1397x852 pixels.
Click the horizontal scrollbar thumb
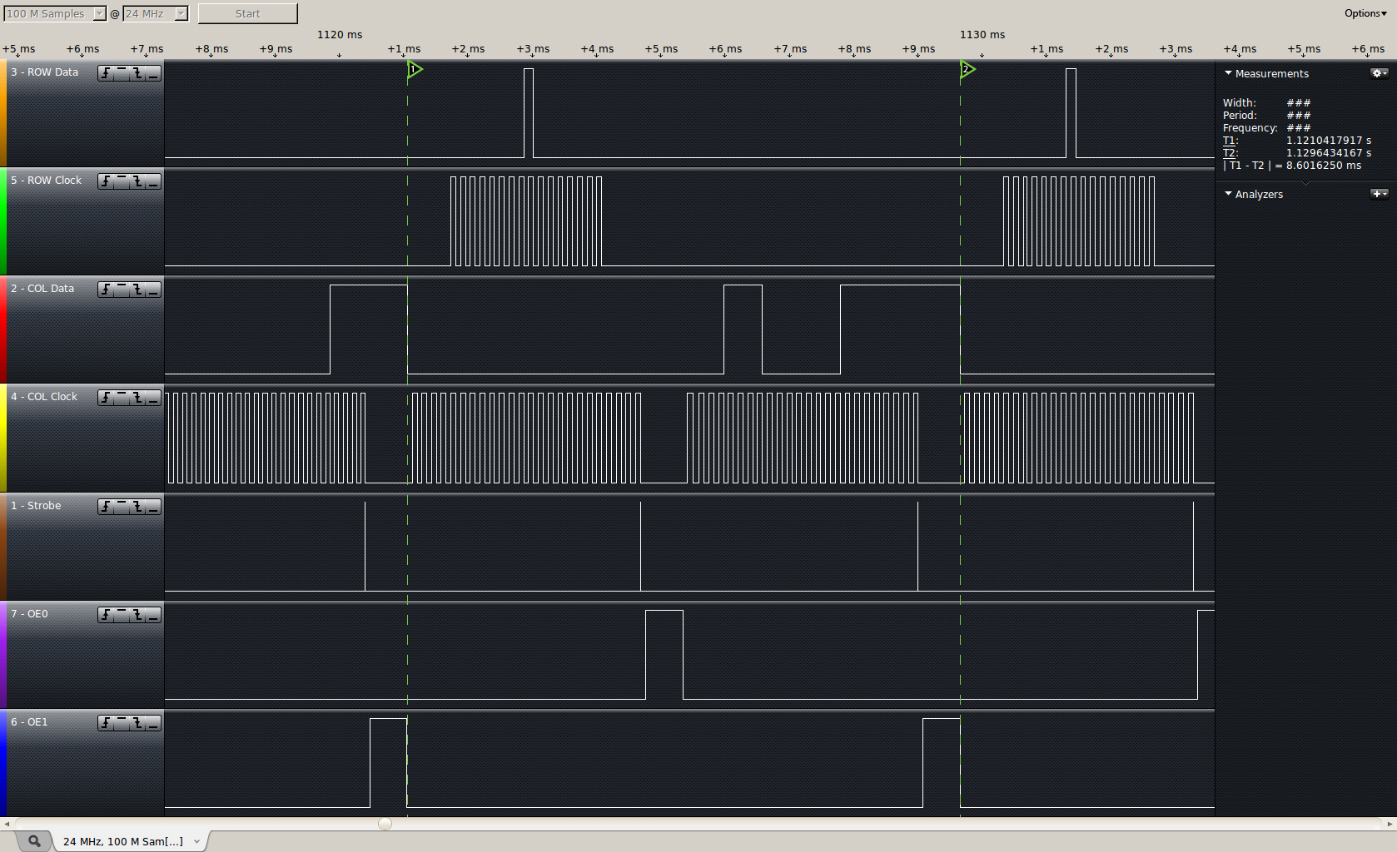(385, 824)
